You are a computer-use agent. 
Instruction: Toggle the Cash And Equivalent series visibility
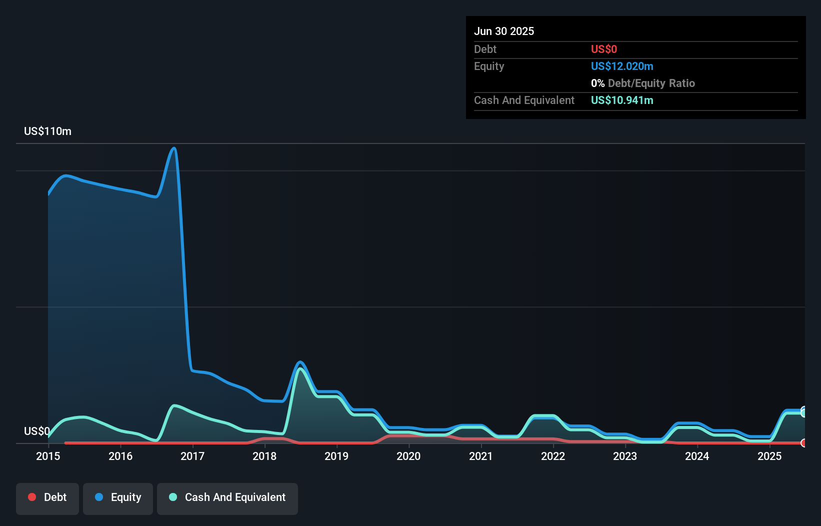click(x=227, y=497)
